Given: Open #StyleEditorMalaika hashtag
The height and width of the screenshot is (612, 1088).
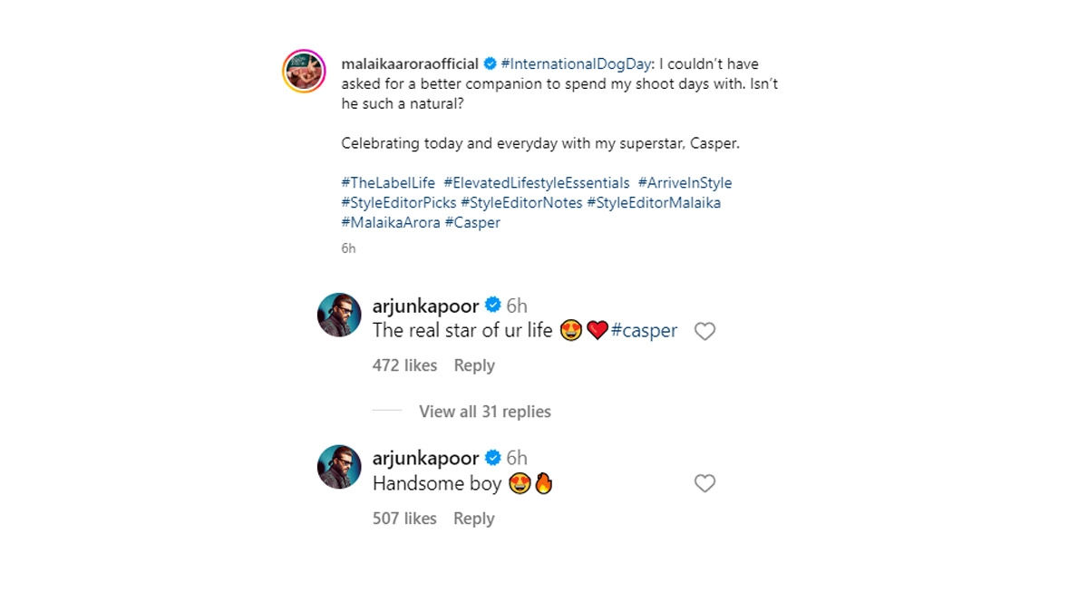Looking at the screenshot, I should coord(654,203).
